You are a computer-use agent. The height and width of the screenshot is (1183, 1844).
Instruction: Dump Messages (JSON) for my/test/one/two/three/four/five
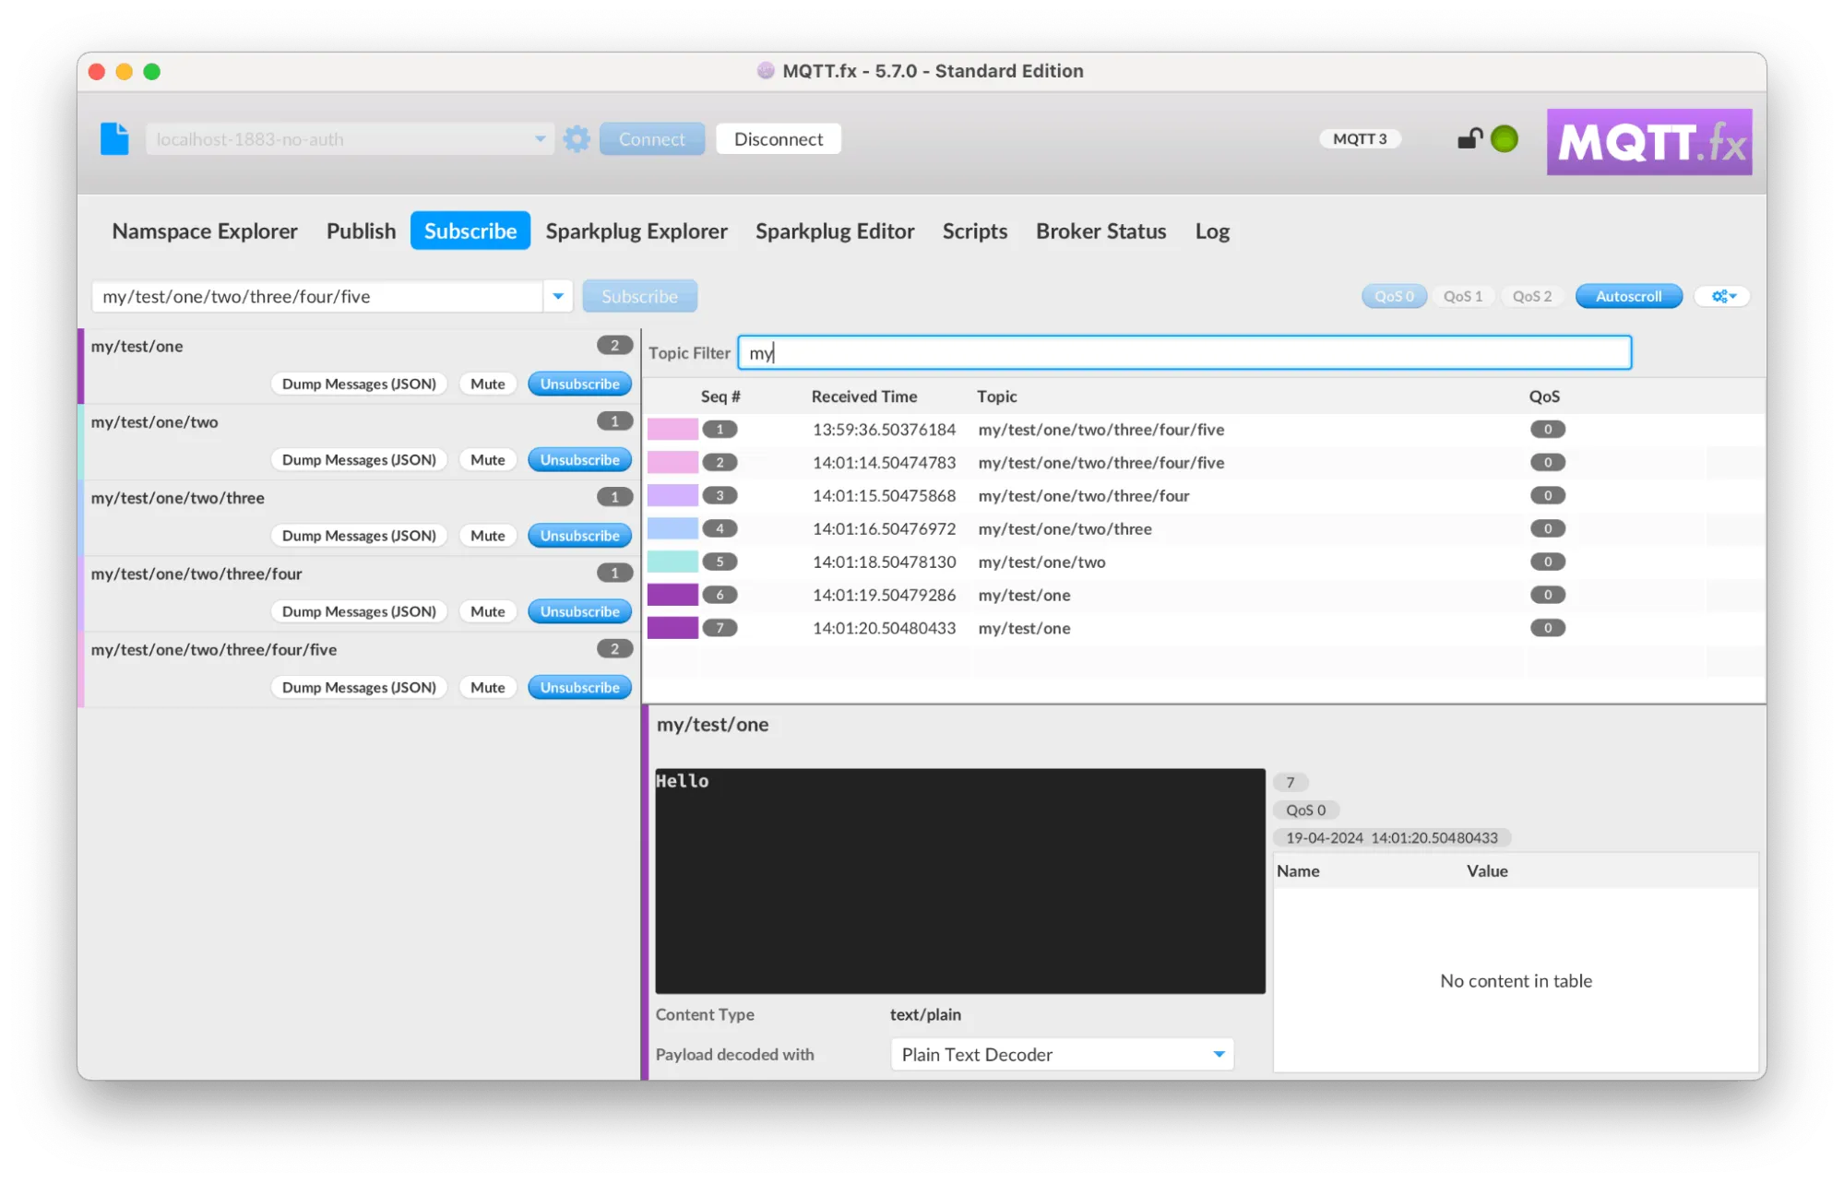[359, 687]
